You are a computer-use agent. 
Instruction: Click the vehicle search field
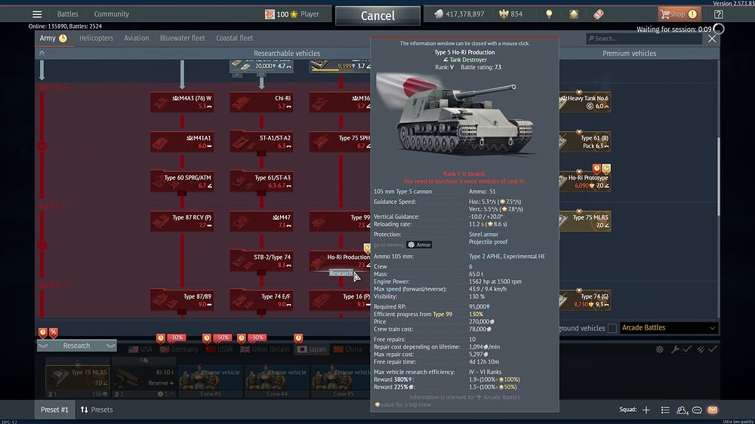click(x=644, y=38)
